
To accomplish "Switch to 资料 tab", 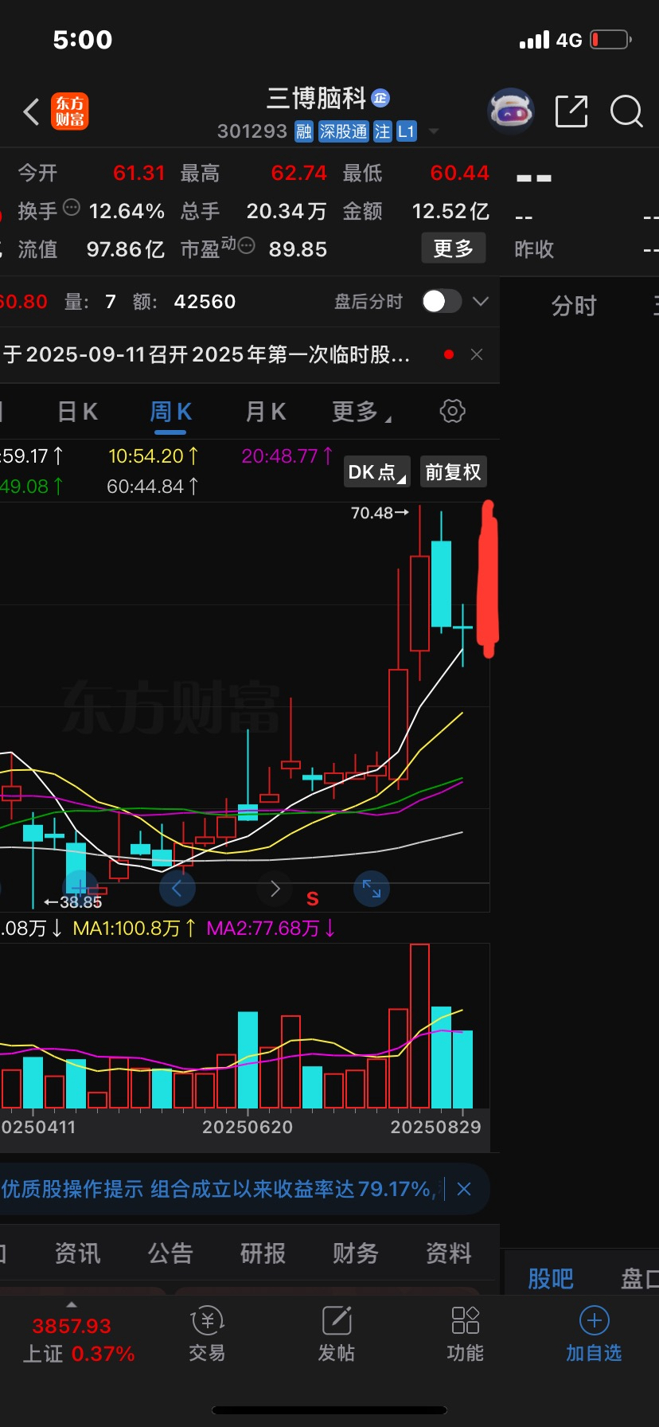I will pyautogui.click(x=448, y=1253).
